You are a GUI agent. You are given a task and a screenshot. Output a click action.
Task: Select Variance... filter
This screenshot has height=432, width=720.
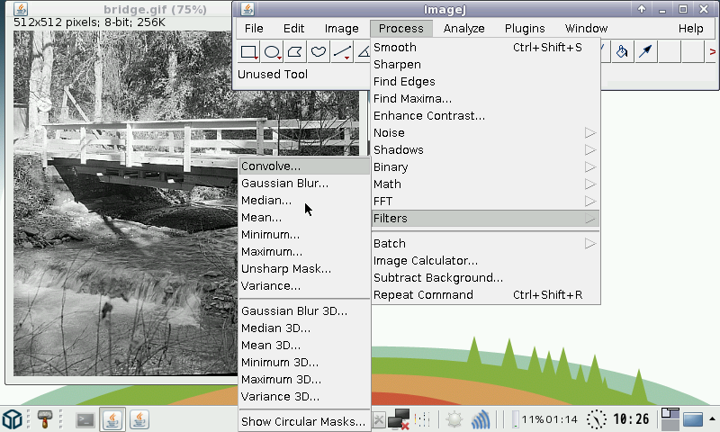coord(304,285)
